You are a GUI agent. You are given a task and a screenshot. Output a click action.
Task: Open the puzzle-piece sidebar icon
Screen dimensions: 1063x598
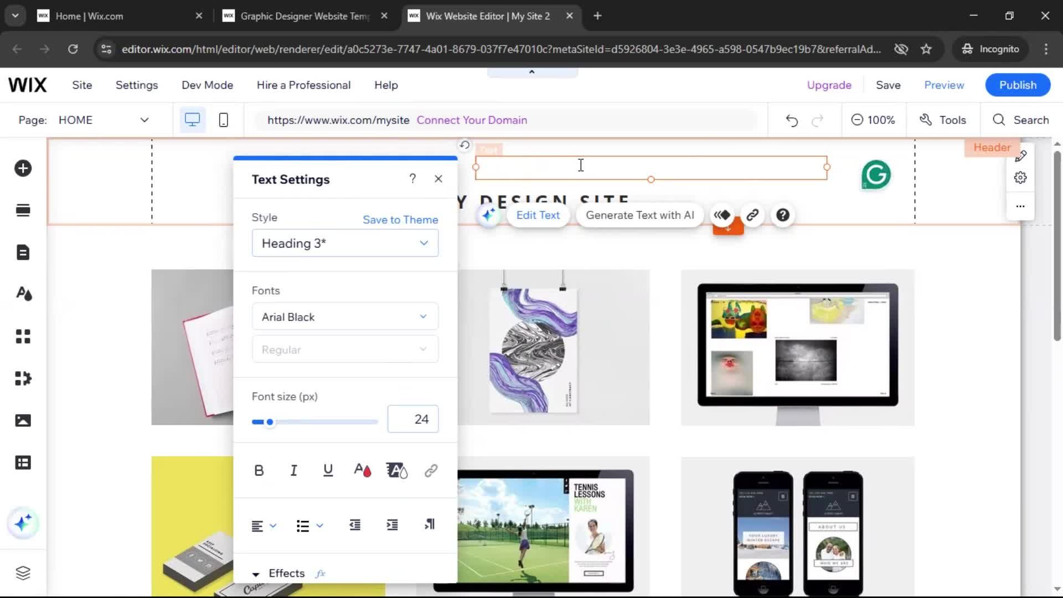[x=23, y=378]
